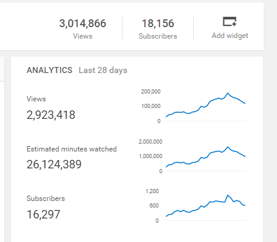Click the 18,156 subscribers count
Image resolution: width=277 pixels, height=242 pixels.
(x=158, y=24)
